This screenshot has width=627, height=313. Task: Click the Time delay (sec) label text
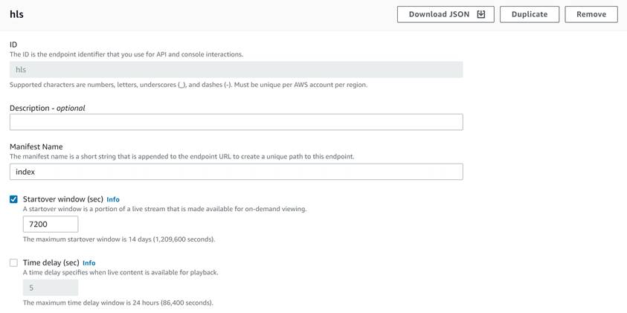click(x=51, y=262)
